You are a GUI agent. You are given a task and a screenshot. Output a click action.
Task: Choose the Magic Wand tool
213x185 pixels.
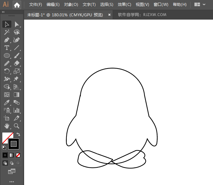(x=7, y=32)
